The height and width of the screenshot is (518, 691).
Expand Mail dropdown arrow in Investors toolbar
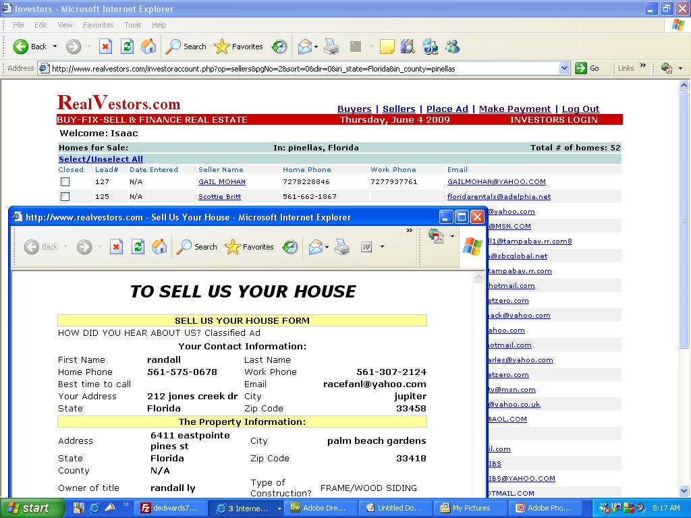[x=316, y=47]
